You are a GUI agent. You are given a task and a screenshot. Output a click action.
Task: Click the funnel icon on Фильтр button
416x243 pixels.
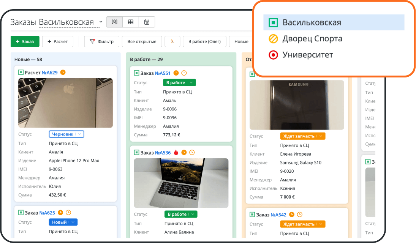(x=93, y=41)
